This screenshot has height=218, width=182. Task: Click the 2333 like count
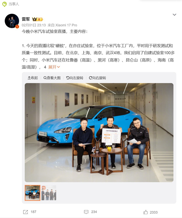154,212
